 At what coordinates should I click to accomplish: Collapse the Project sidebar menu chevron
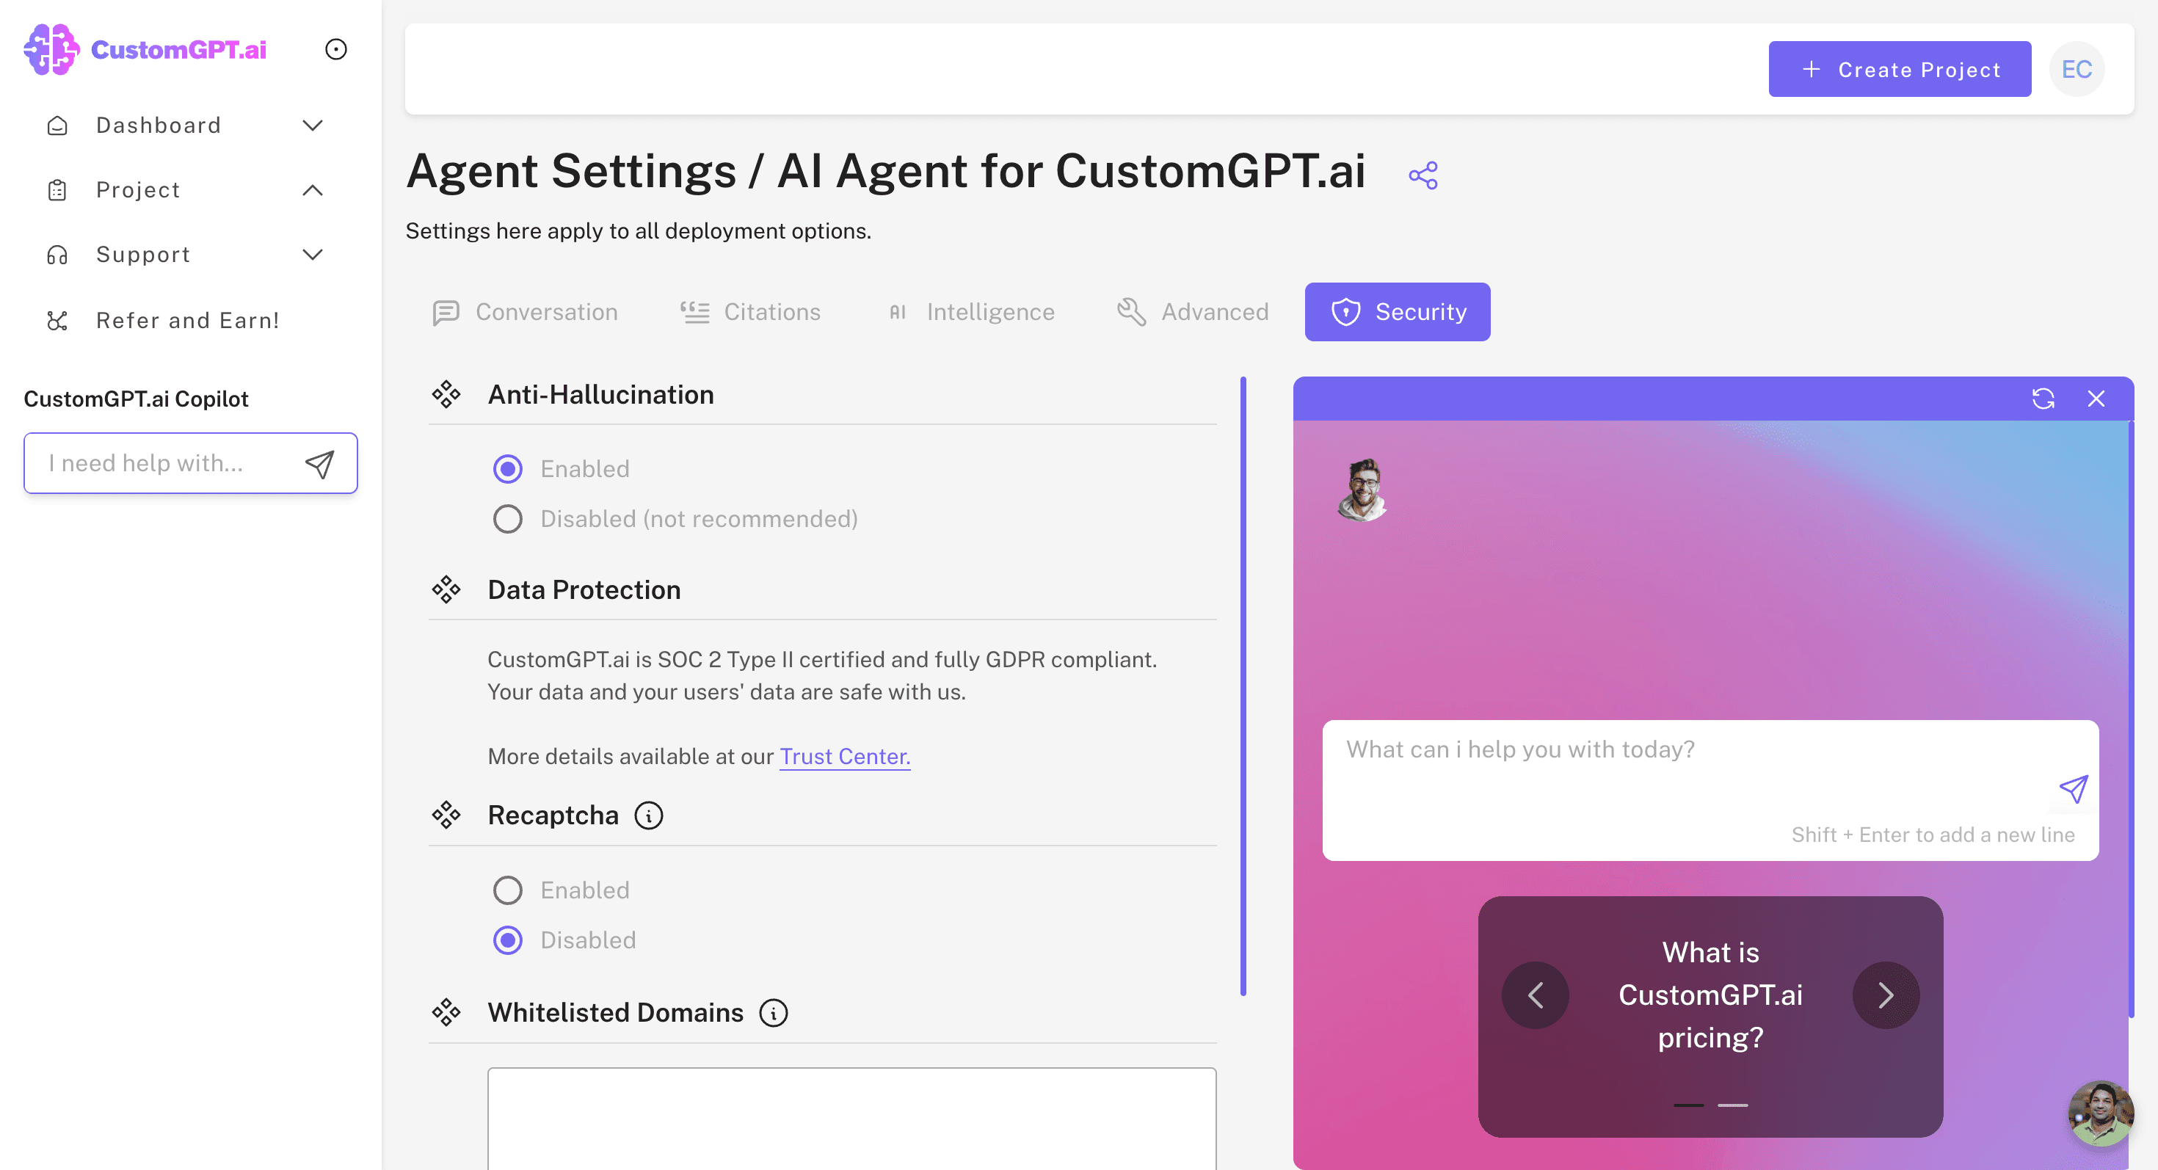[x=313, y=190]
